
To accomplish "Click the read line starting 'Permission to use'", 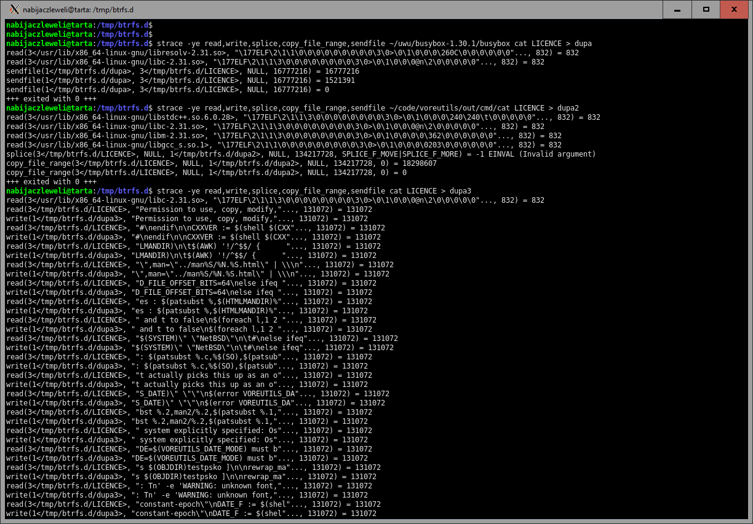I will click(189, 209).
